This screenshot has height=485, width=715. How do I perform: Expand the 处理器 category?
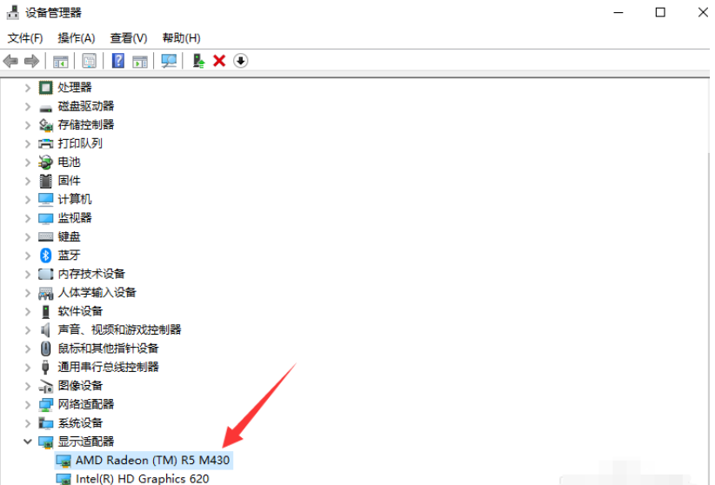point(27,88)
